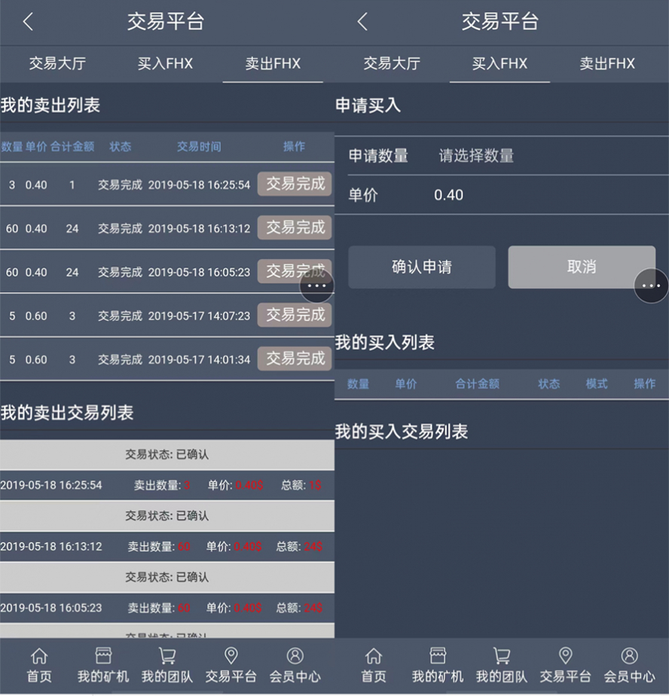Tap the 操作 column header in the sell list
Screen dimensions: 669x696
294,146
